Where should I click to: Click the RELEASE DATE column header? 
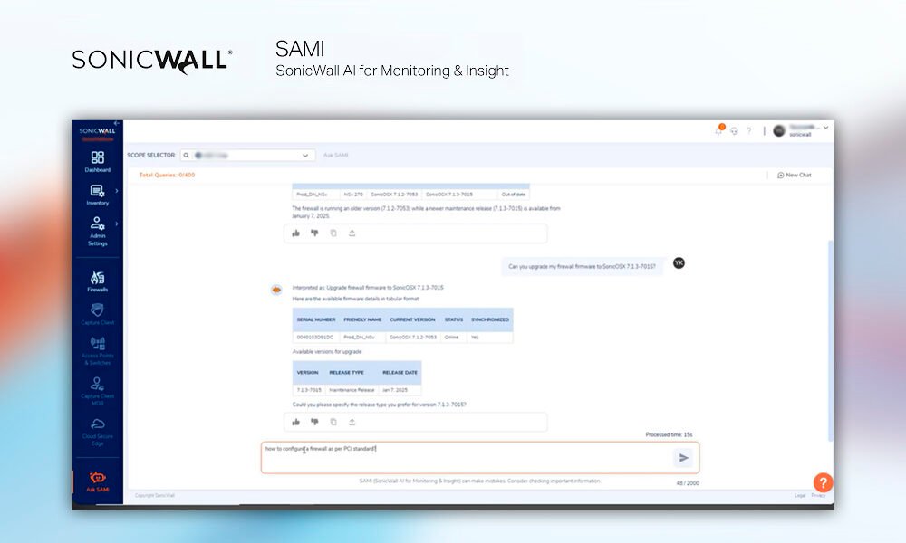coord(400,373)
